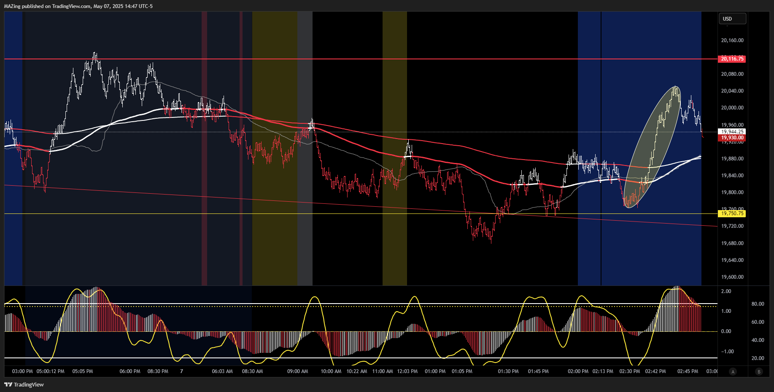Click the 19,600.00 price axis label

732,277
